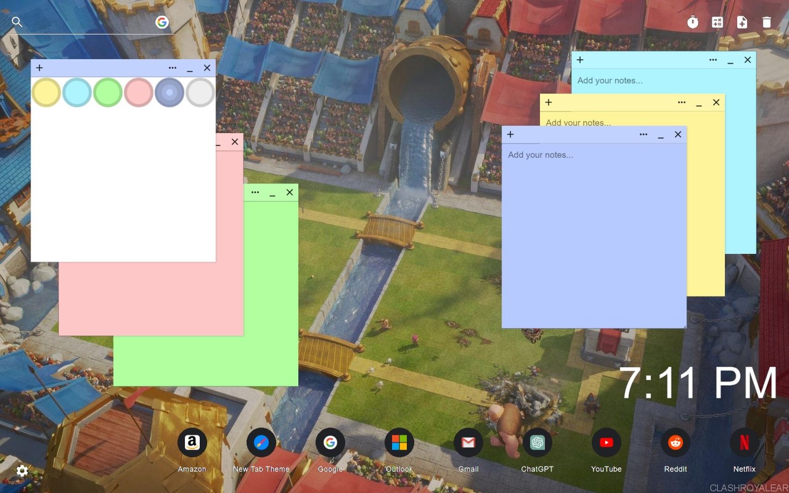
Task: Click the search magnifier icon
Action: (17, 22)
